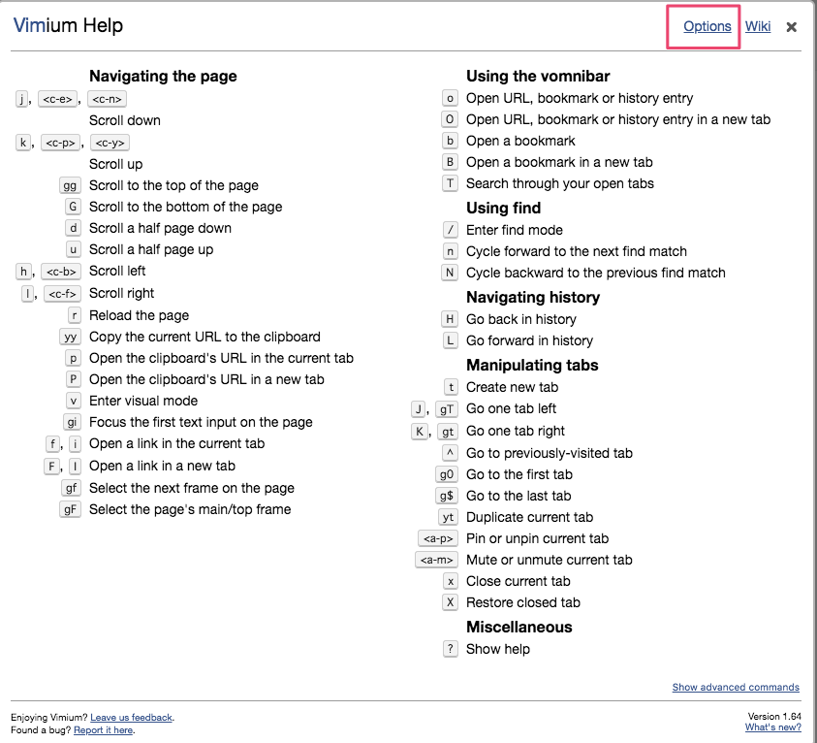The width and height of the screenshot is (817, 743).
Task: Click the Report it here link
Action: pos(103,729)
